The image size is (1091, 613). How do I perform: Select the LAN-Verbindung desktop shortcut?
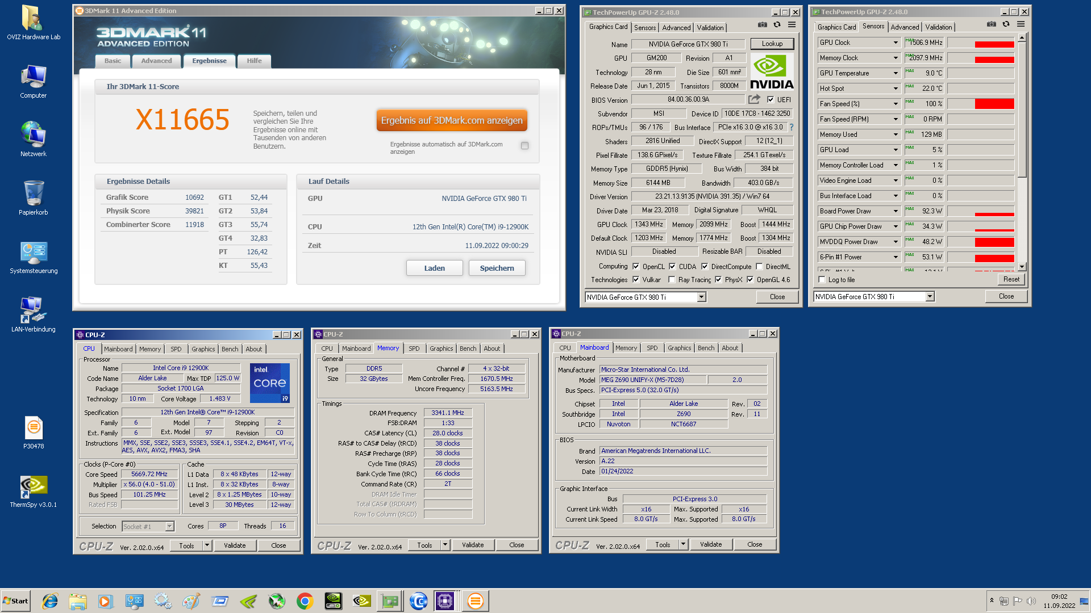click(x=34, y=315)
